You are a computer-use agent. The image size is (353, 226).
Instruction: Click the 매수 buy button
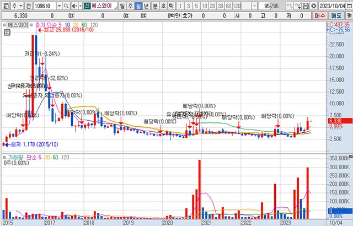[320, 16]
